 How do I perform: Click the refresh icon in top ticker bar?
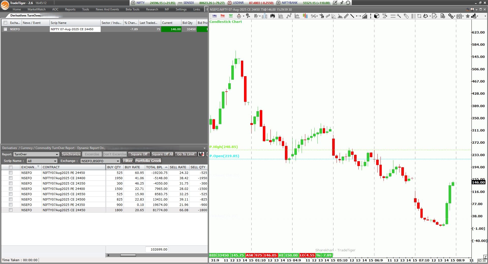(x=348, y=3)
